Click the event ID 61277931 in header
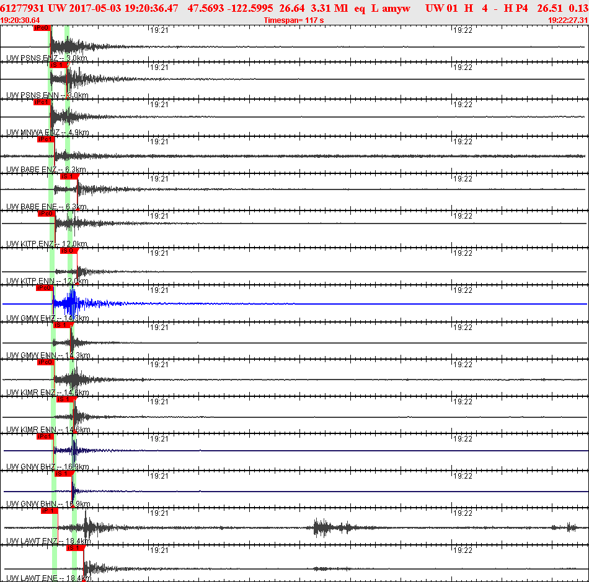Image resolution: width=589 pixels, height=582 pixels. [22, 8]
